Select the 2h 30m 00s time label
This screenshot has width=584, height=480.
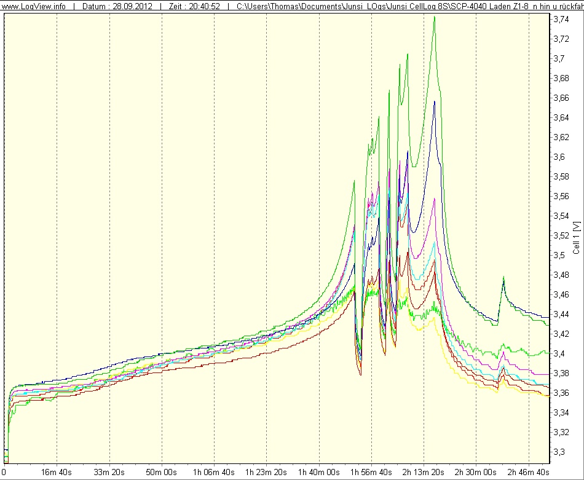click(475, 472)
